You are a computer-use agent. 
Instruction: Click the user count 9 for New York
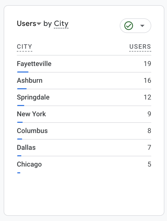[149, 114]
